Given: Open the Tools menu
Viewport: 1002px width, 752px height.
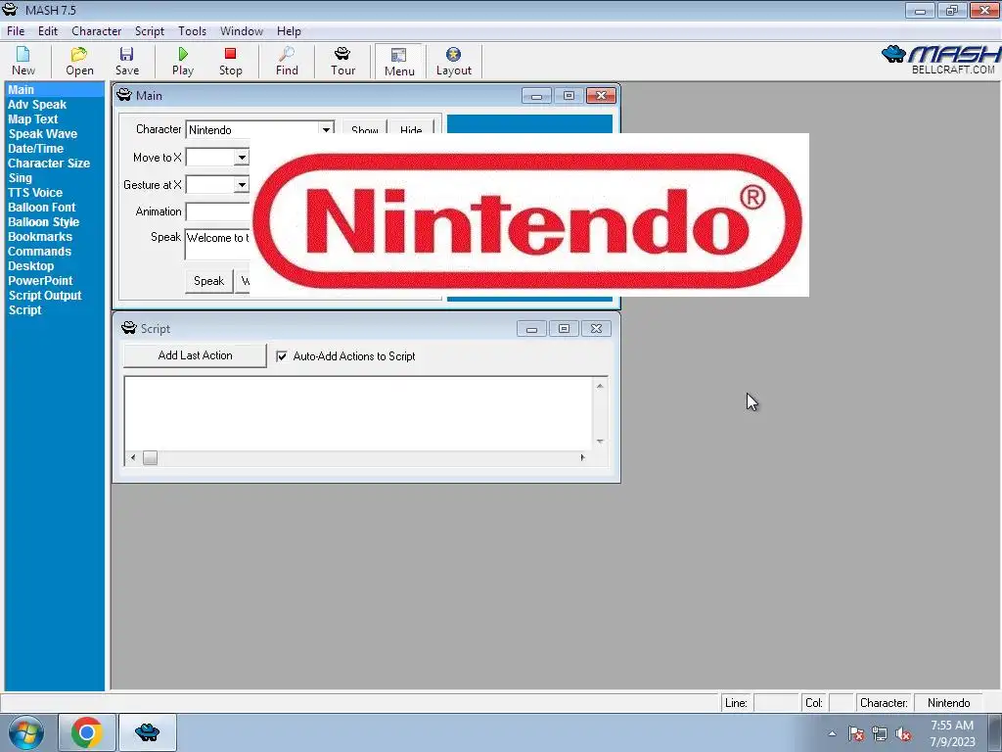Looking at the screenshot, I should [x=193, y=30].
